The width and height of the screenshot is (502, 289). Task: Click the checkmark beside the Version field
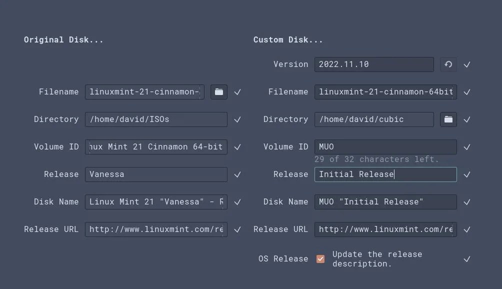click(x=466, y=64)
